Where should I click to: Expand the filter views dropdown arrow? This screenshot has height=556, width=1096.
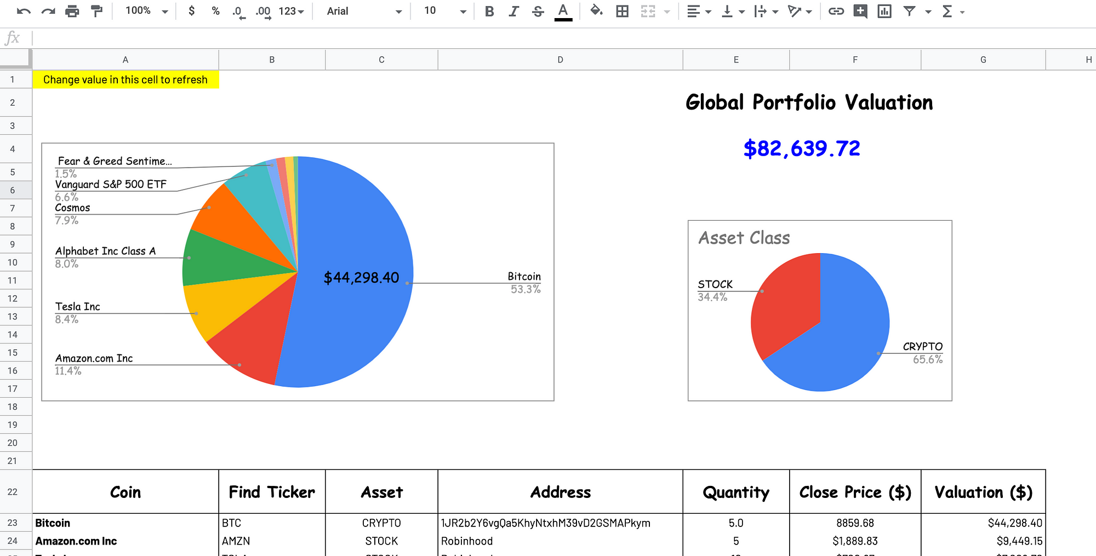click(928, 12)
